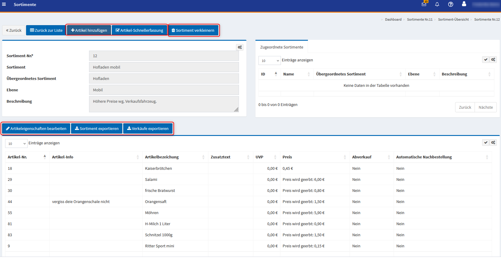Click Artikel hinzufügen button
Viewport: 501px width, 262px height.
[x=89, y=30]
